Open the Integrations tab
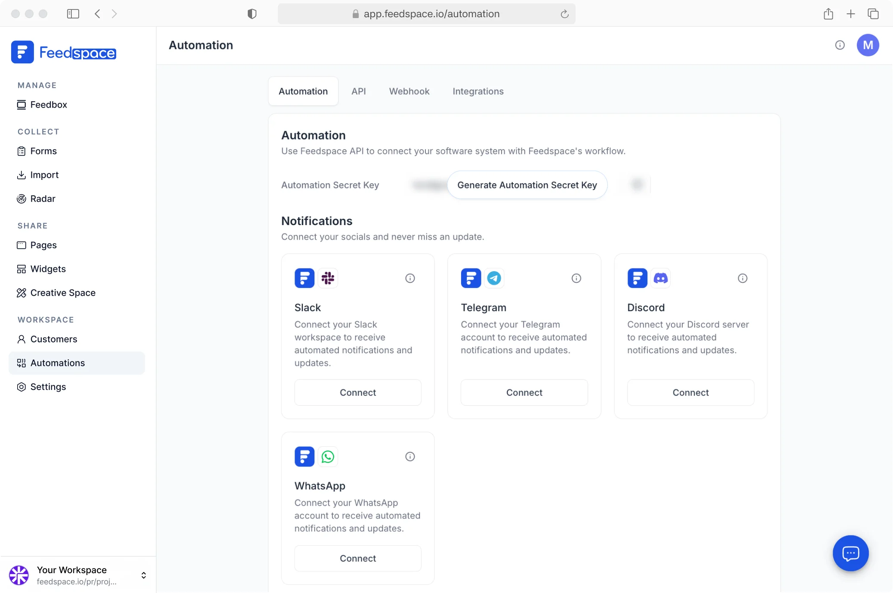Screen dimensions: 893x593 coord(478,91)
